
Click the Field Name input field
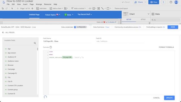67,41
